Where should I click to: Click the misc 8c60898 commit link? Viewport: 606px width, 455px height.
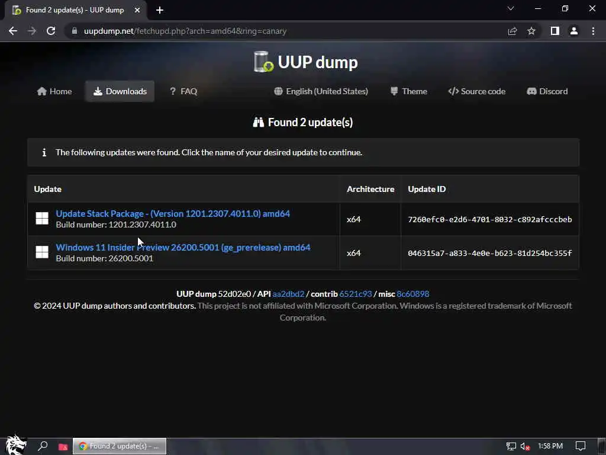412,294
